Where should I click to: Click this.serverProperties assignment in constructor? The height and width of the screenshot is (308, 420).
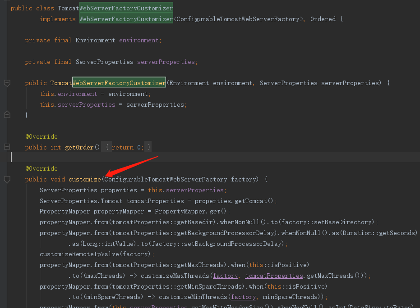coord(113,105)
